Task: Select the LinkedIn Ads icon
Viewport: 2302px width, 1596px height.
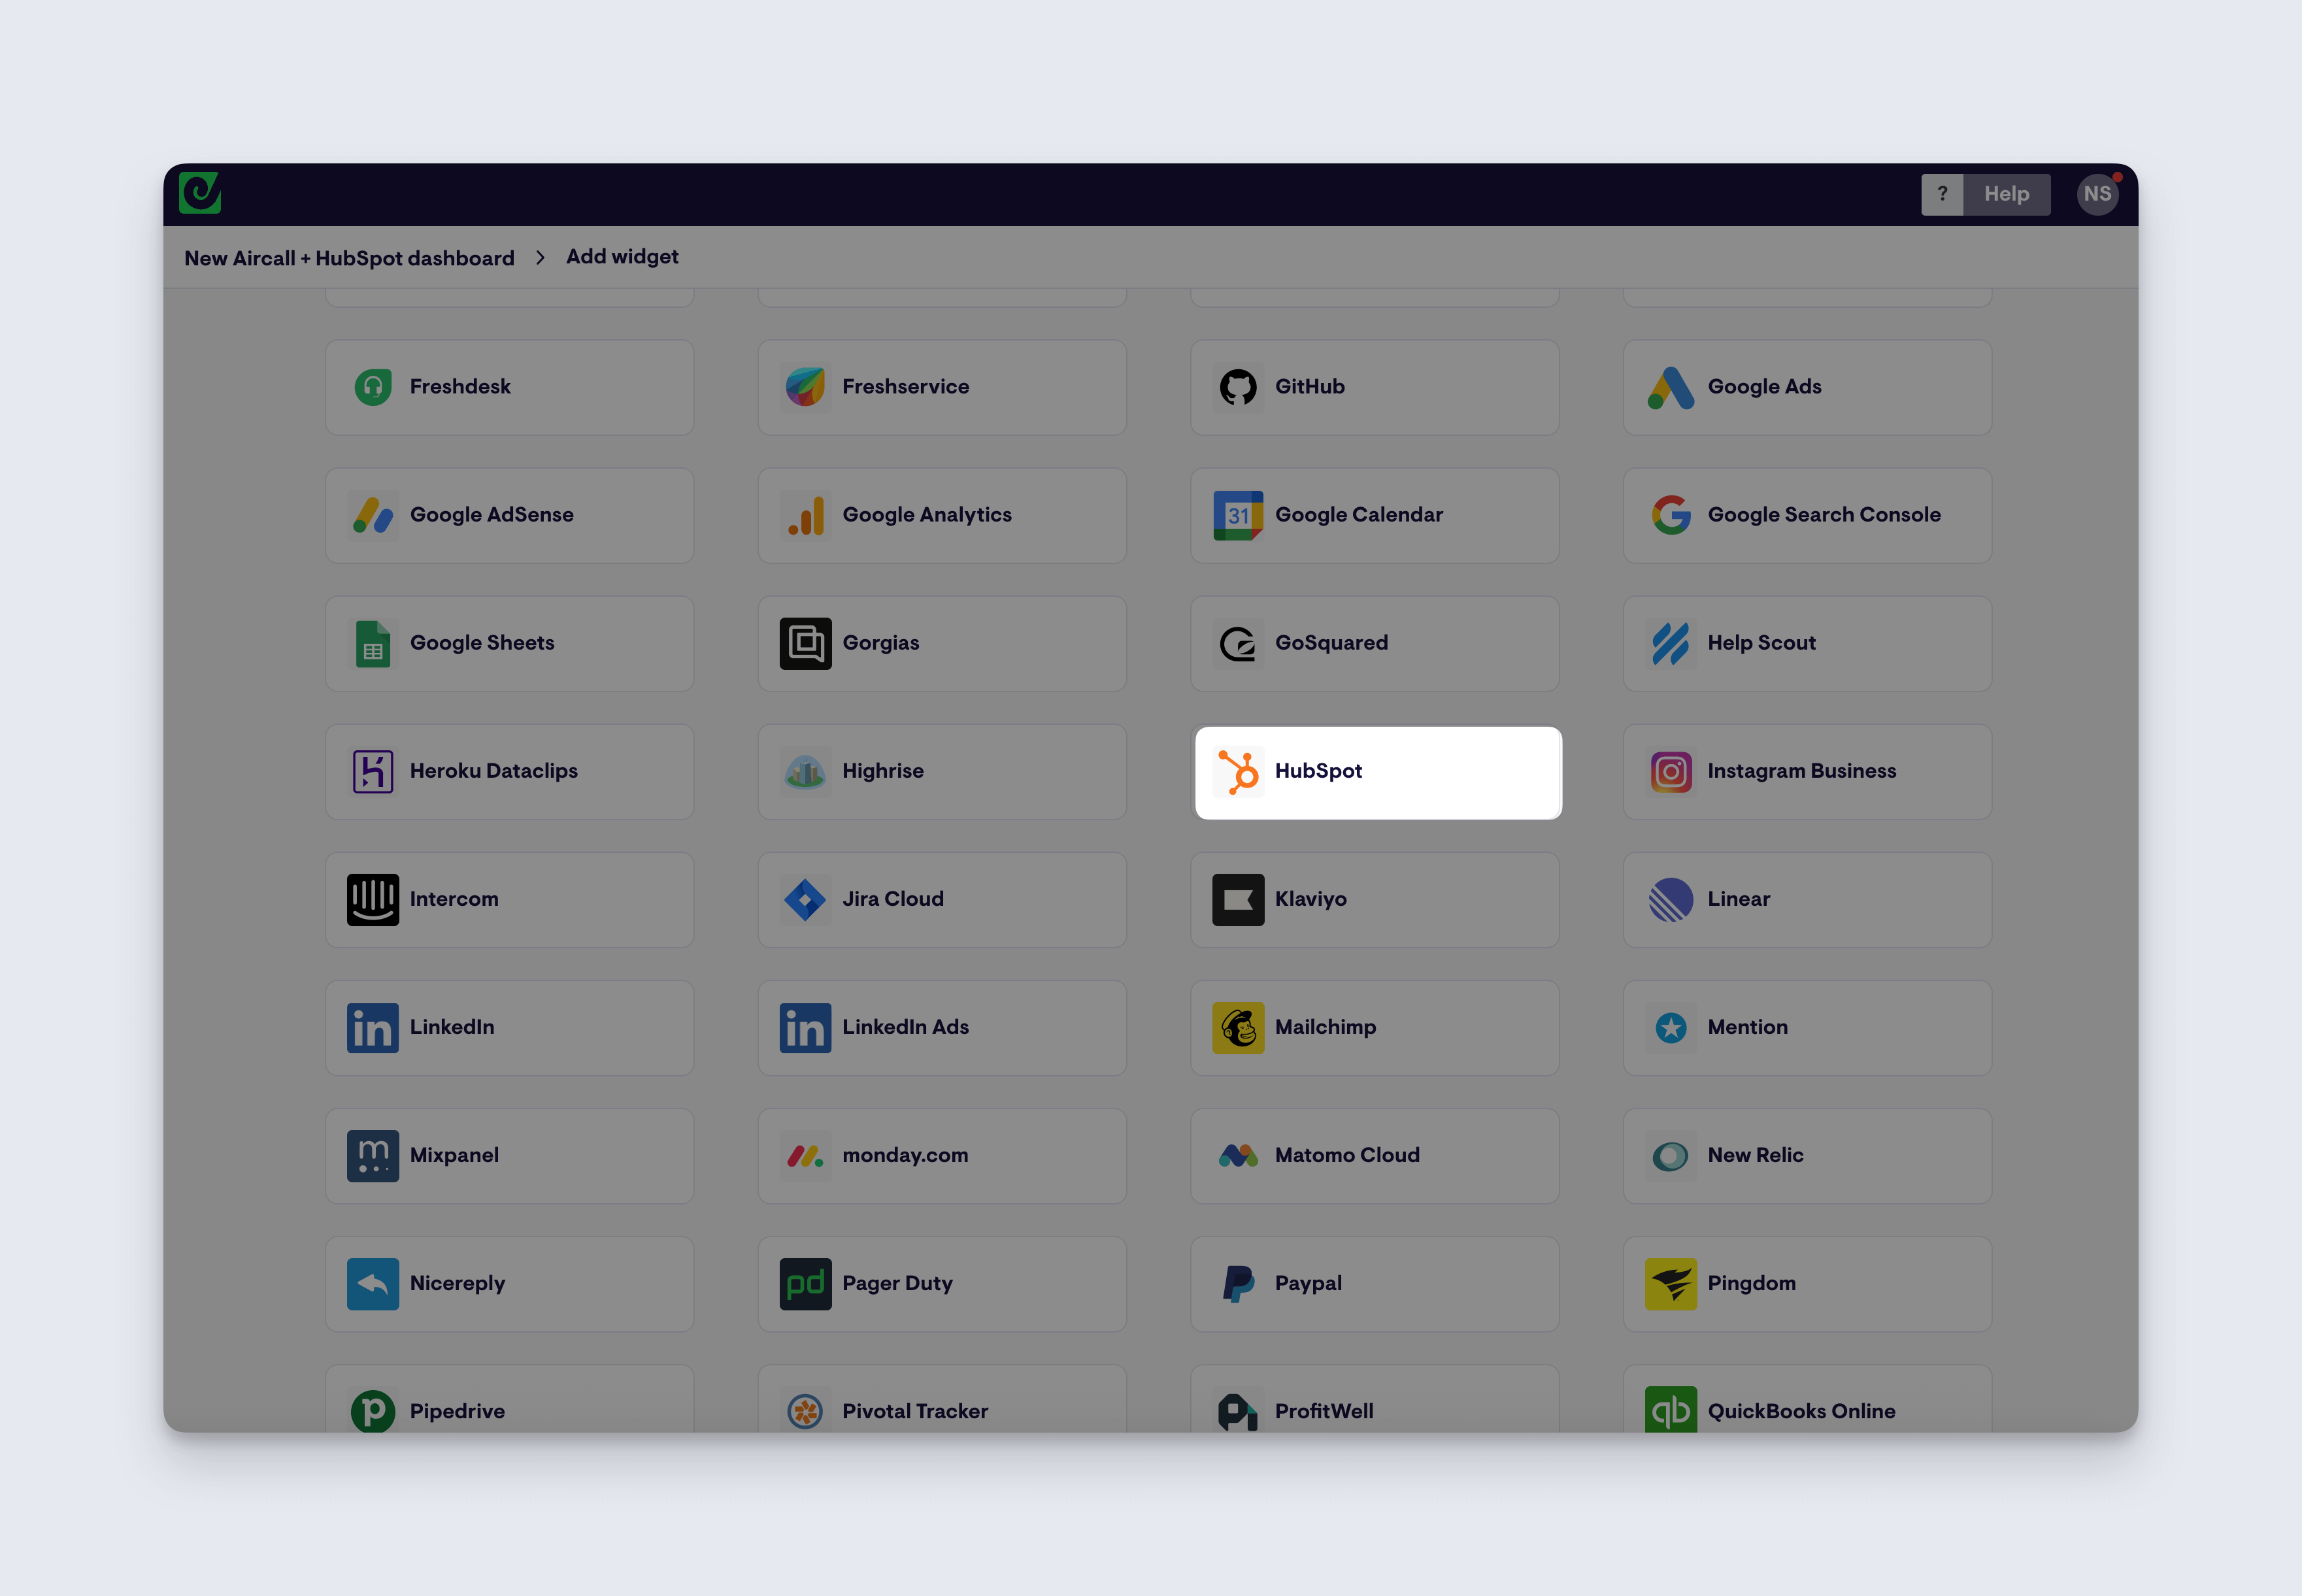Action: 805,1027
